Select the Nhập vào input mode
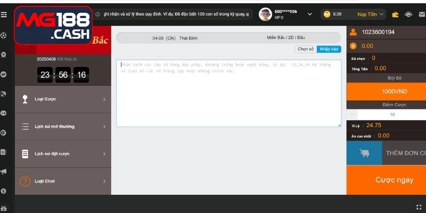 [x=329, y=49]
